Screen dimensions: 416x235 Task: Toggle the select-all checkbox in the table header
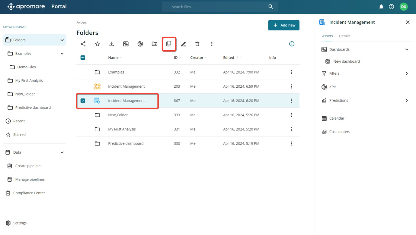83,58
